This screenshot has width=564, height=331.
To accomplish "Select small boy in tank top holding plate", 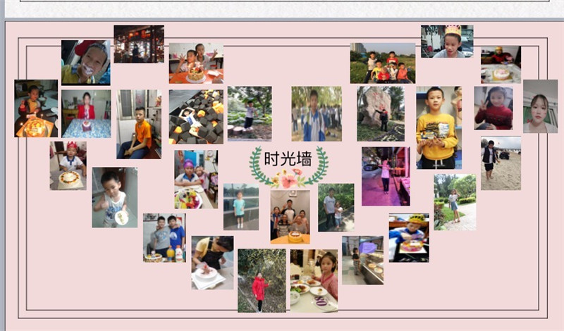I will click(x=115, y=197).
